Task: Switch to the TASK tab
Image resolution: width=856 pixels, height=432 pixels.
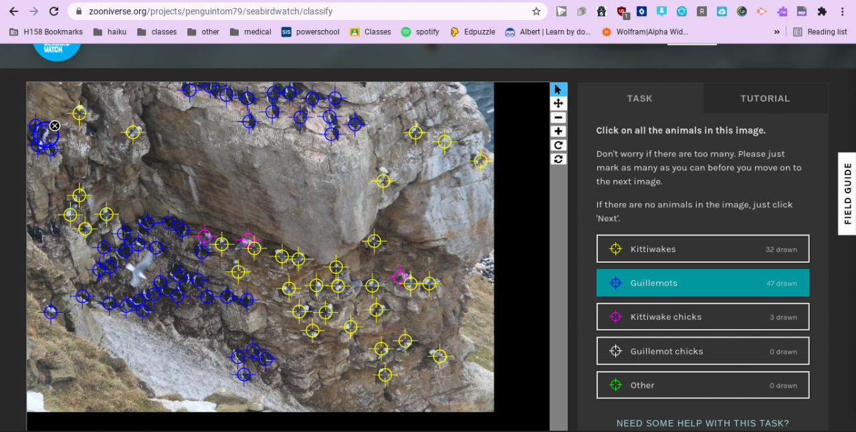Action: [x=640, y=98]
